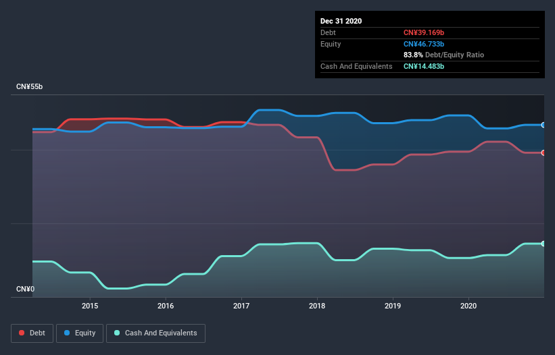
Task: Click the tooltip Equity row label
Action: pyautogui.click(x=331, y=44)
